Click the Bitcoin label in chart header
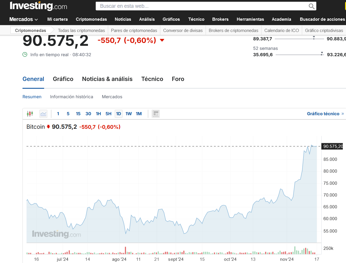The image size is (346, 263). click(x=36, y=127)
